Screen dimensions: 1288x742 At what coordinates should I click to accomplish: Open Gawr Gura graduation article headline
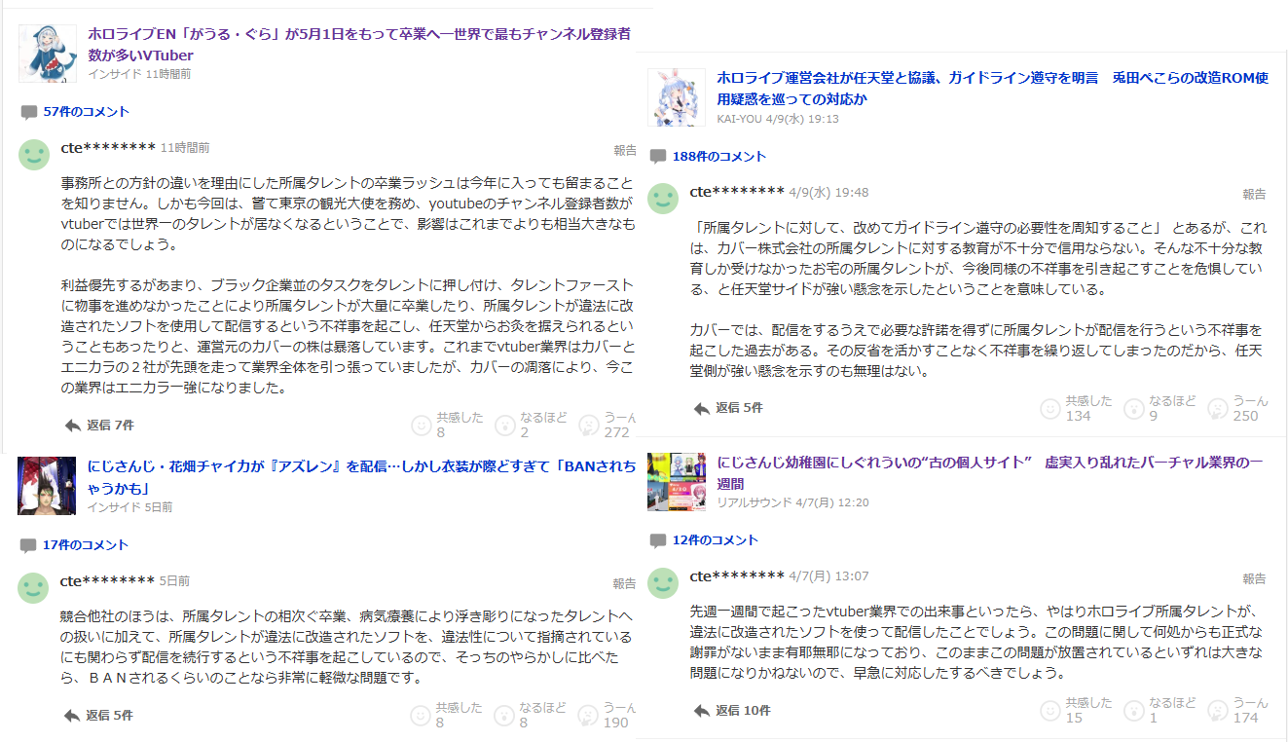(x=358, y=45)
